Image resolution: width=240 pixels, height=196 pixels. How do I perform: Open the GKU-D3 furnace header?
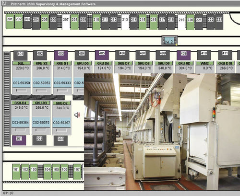[x=41, y=103]
